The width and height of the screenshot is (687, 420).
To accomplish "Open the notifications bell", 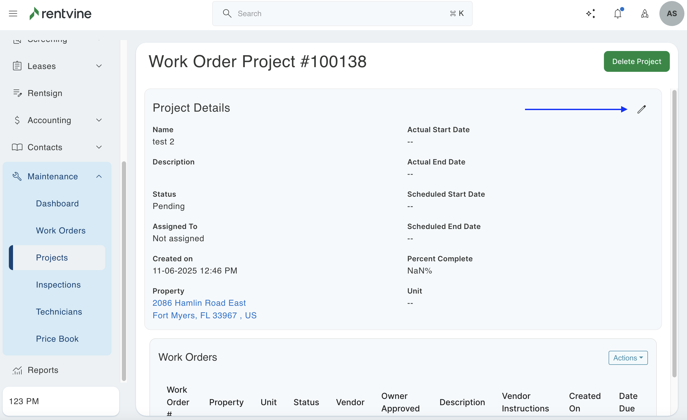I will 617,13.
